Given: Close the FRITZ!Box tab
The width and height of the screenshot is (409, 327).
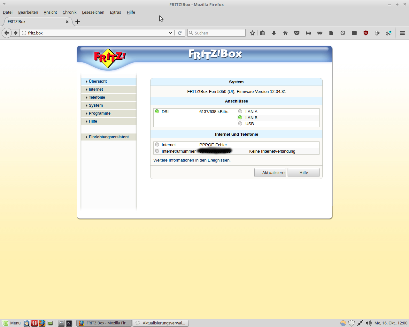Looking at the screenshot, I should pyautogui.click(x=67, y=22).
